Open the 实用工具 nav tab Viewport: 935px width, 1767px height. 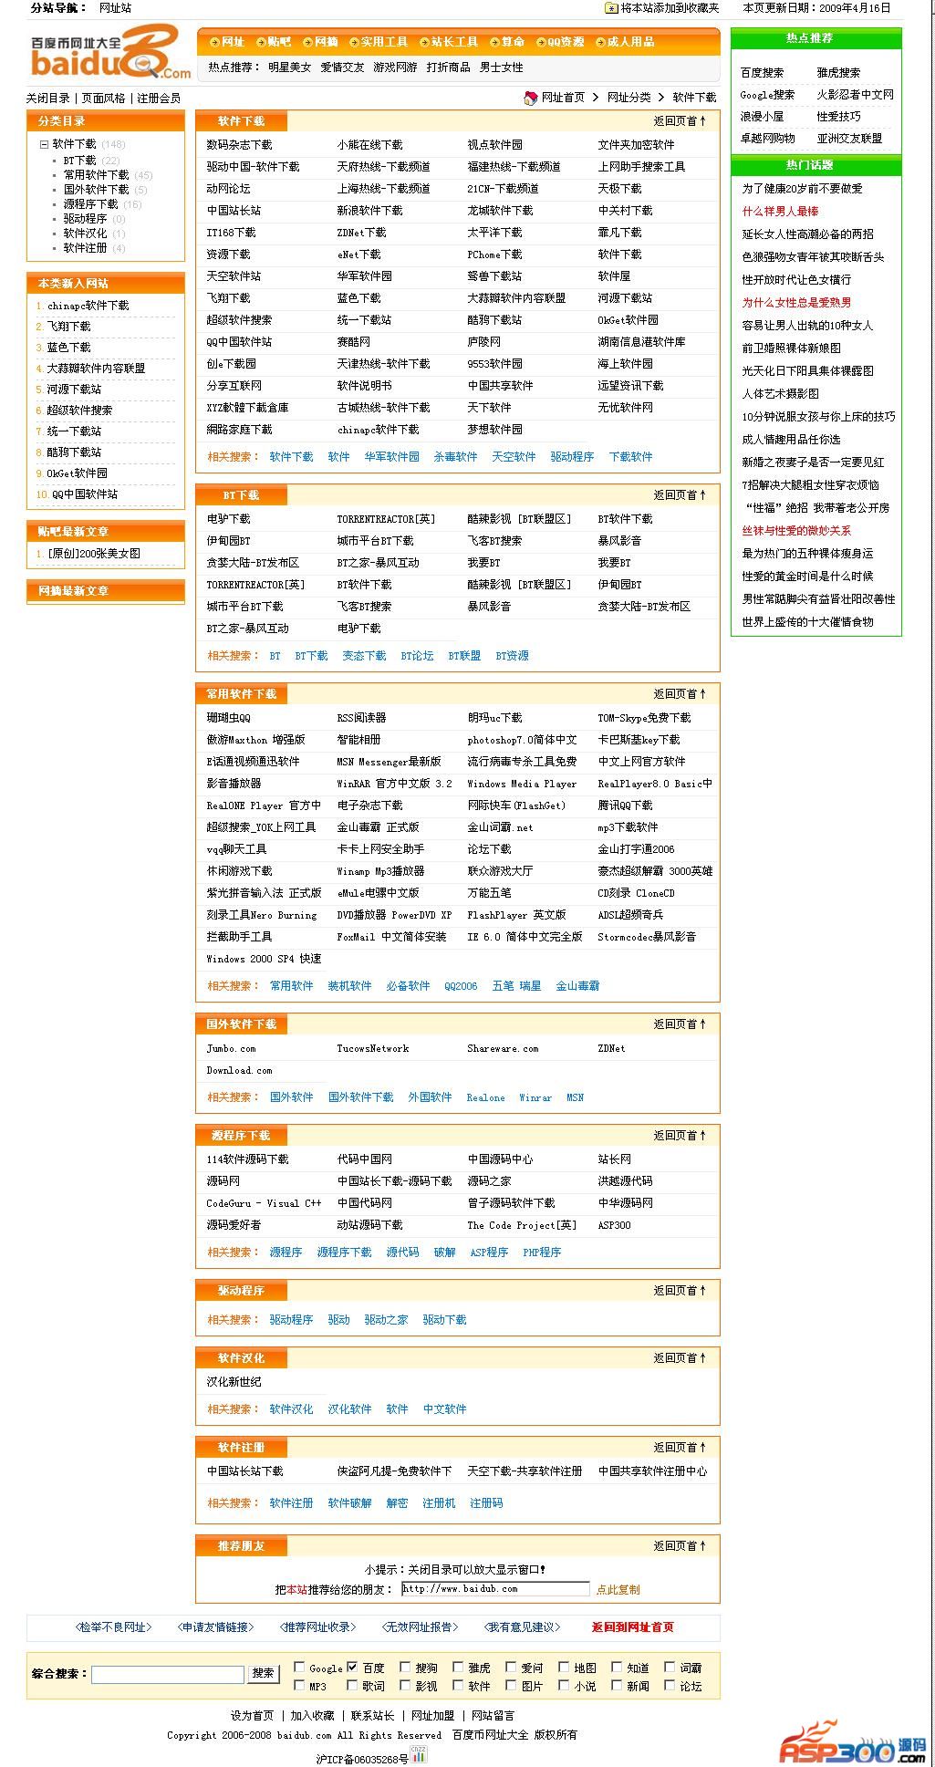coord(379,42)
